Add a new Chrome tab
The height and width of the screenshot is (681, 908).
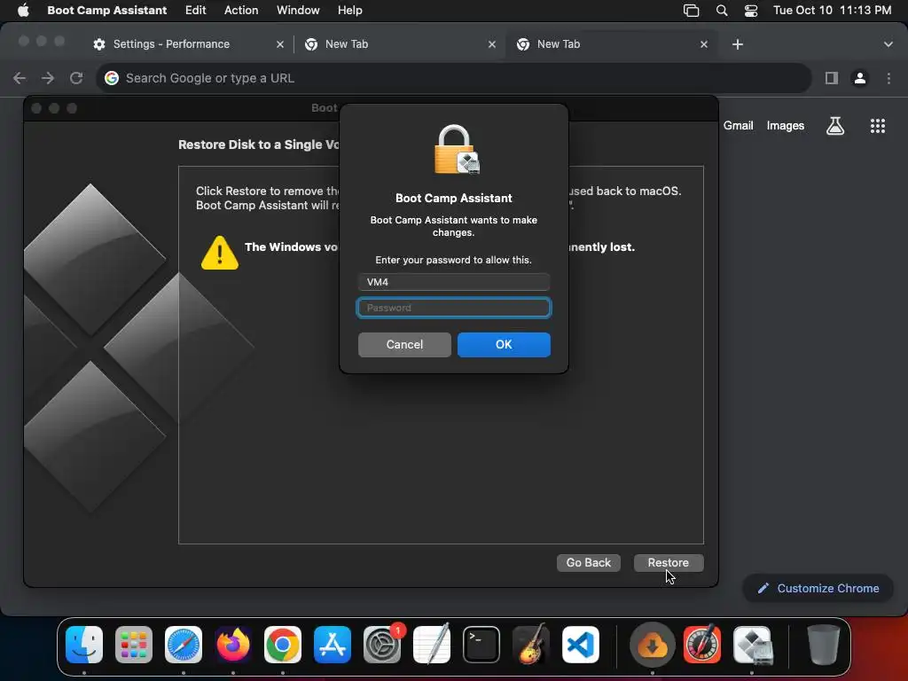click(x=738, y=44)
